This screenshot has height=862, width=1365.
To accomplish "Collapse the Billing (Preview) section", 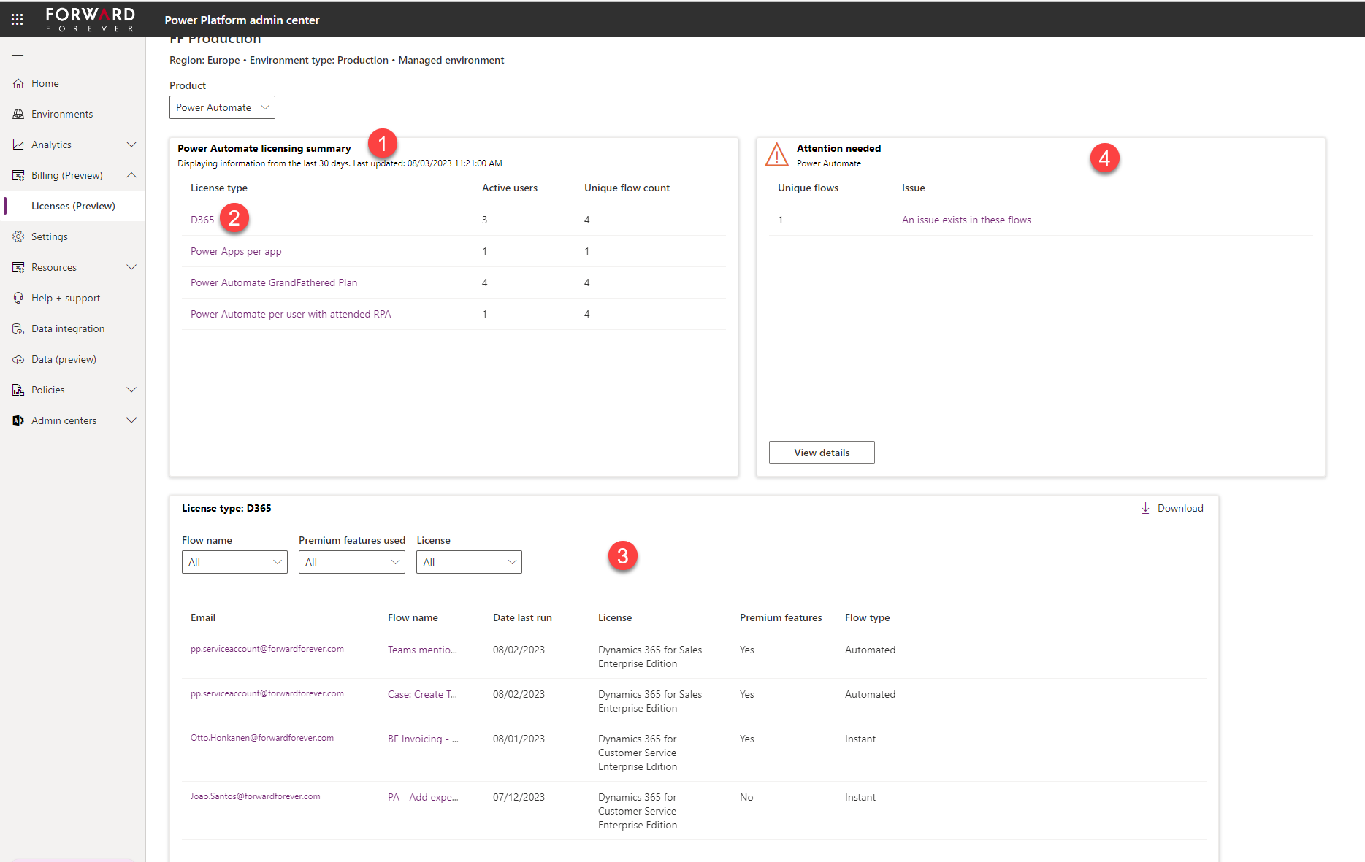I will [131, 176].
